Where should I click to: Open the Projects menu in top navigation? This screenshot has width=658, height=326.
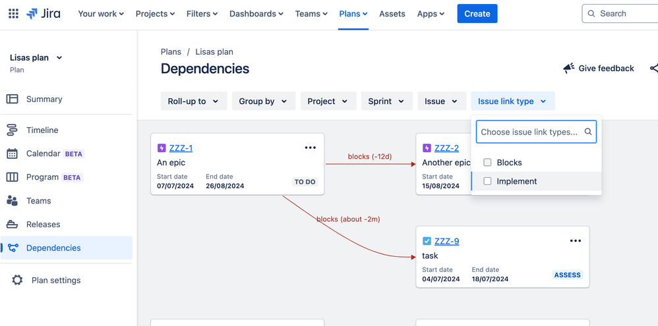click(x=155, y=14)
